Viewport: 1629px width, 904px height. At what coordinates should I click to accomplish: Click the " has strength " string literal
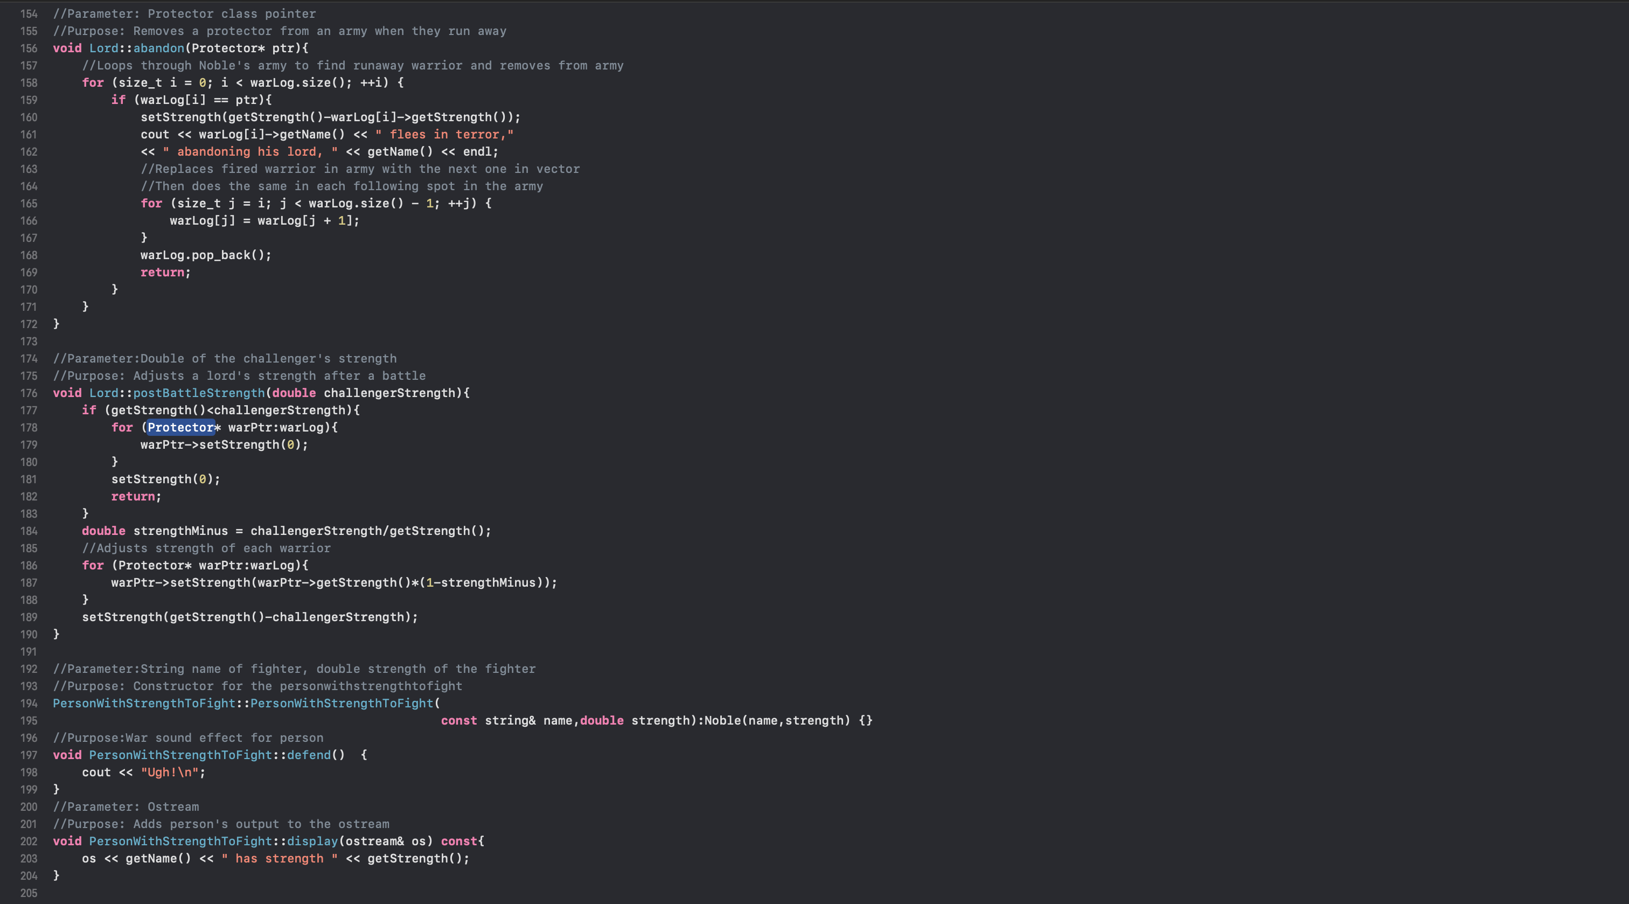(x=280, y=858)
